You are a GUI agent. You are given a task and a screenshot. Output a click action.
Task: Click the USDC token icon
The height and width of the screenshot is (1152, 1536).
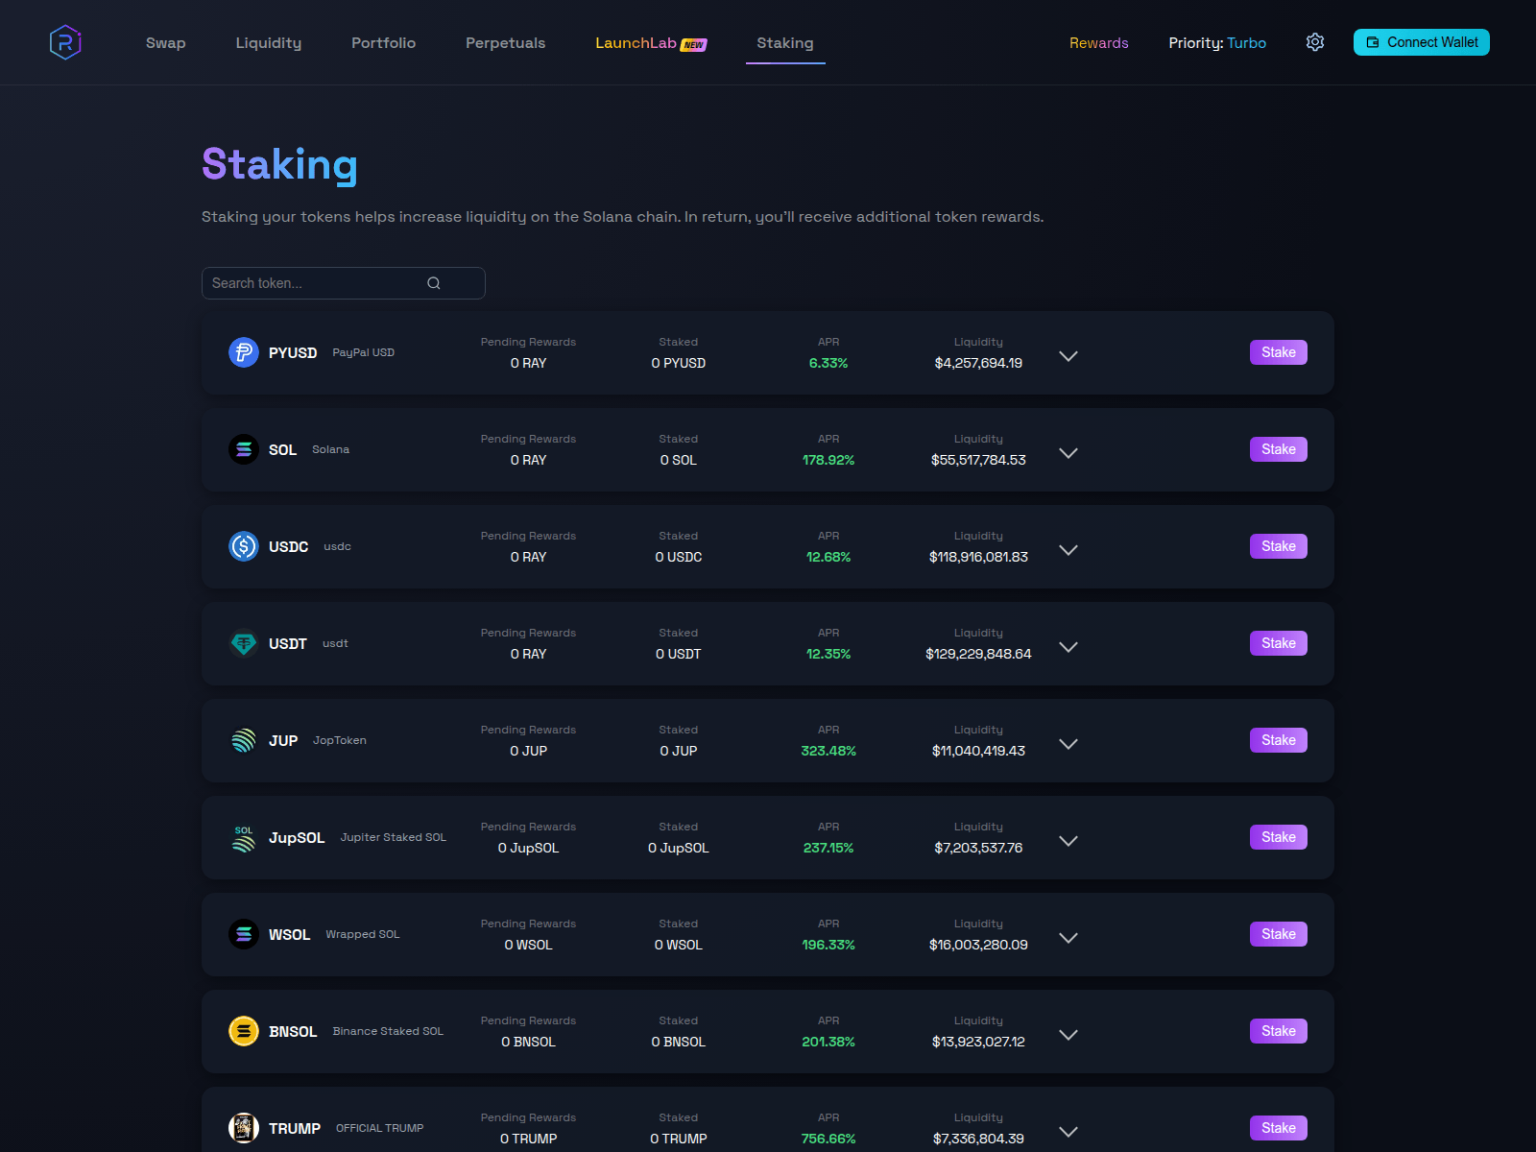(x=244, y=546)
